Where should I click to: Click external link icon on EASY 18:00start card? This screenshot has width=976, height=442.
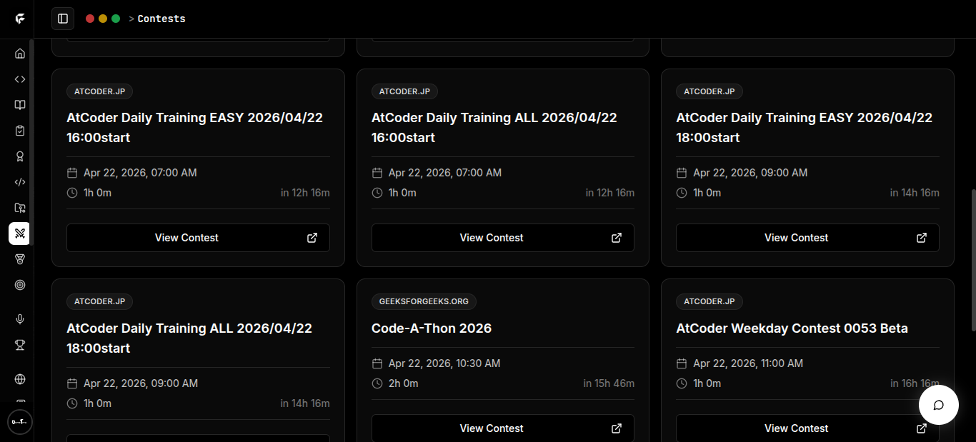pyautogui.click(x=922, y=238)
